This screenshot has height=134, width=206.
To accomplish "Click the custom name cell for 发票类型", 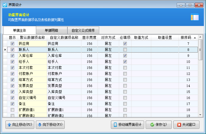I will [64, 86].
